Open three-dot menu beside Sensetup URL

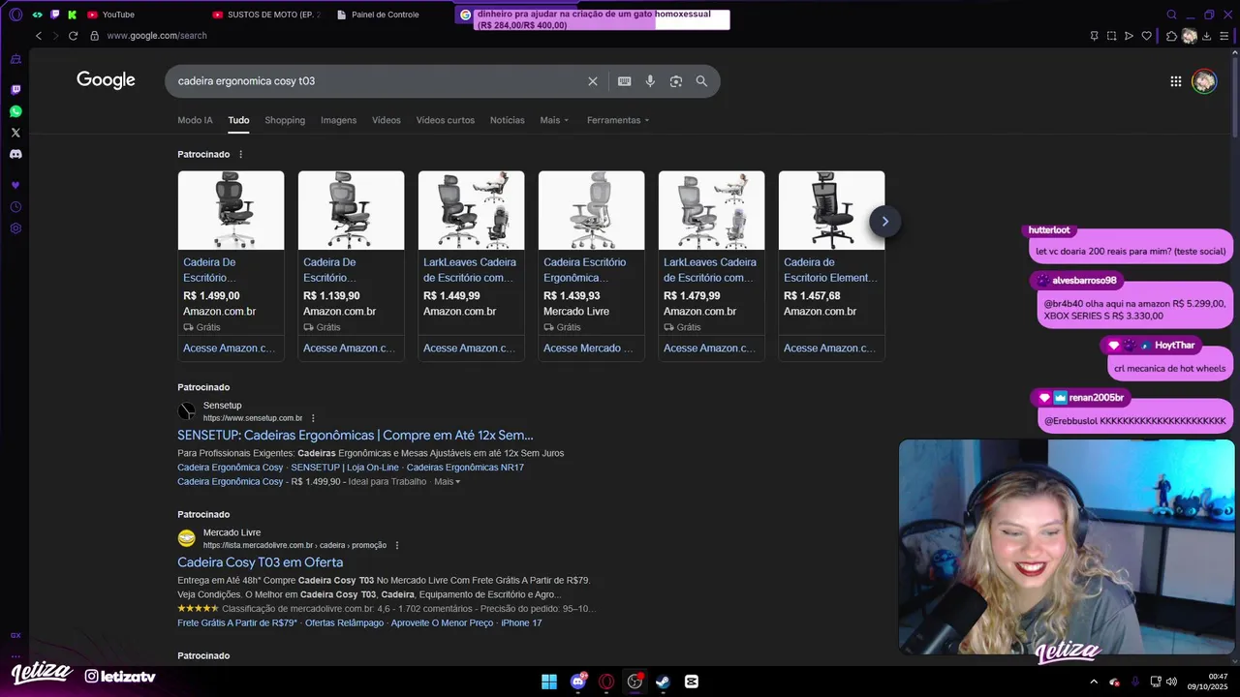[313, 418]
